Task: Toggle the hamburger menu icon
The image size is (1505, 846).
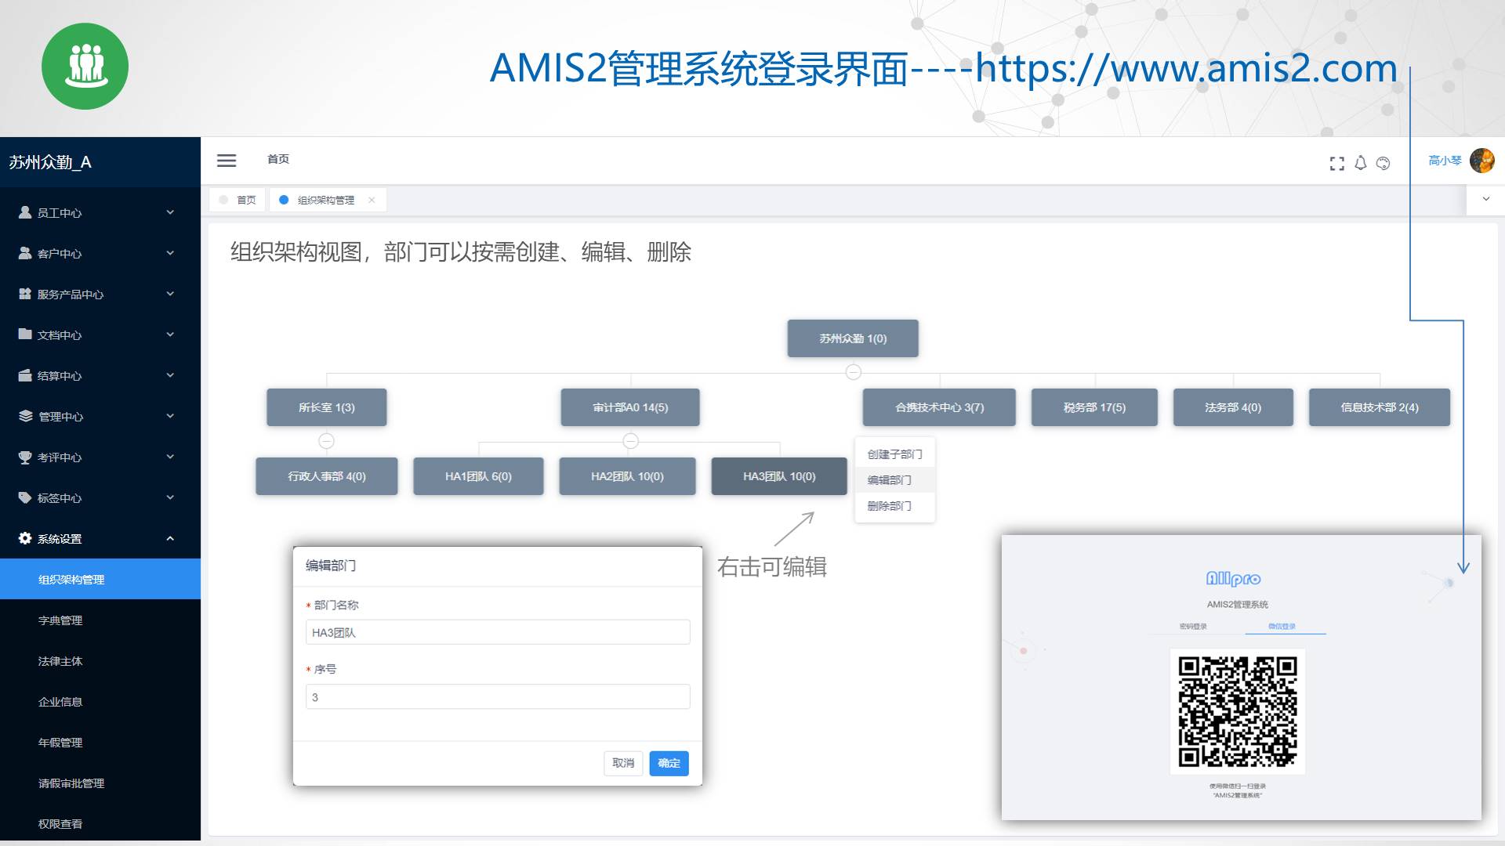Action: (227, 161)
